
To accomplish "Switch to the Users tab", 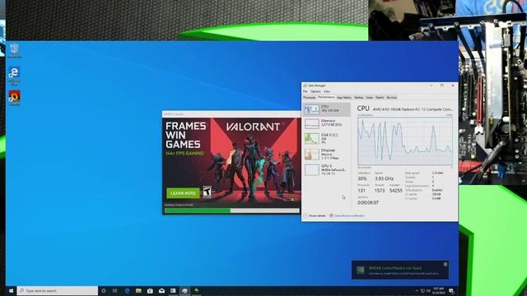I will 370,97.
